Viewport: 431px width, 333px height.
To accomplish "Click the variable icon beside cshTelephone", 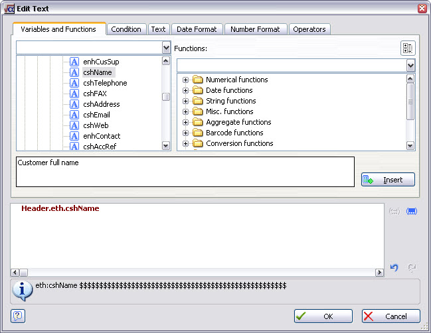I will pos(75,83).
